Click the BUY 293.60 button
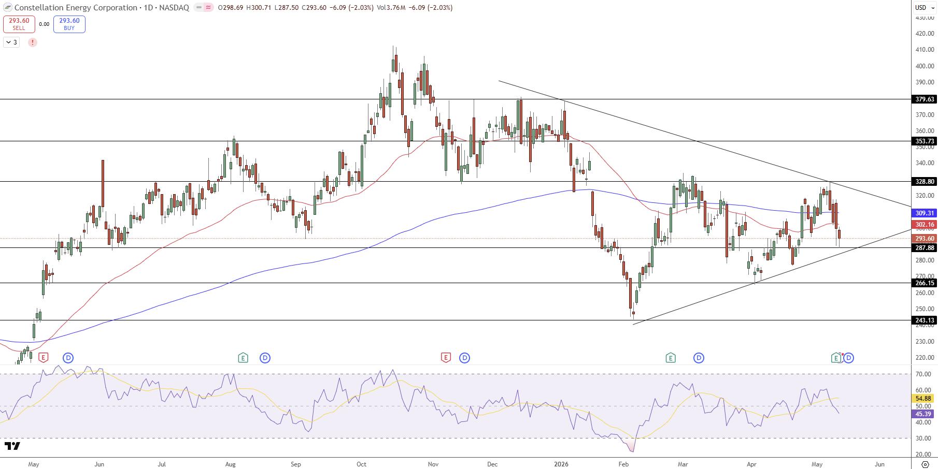Viewport: 938px width, 469px height. point(69,24)
